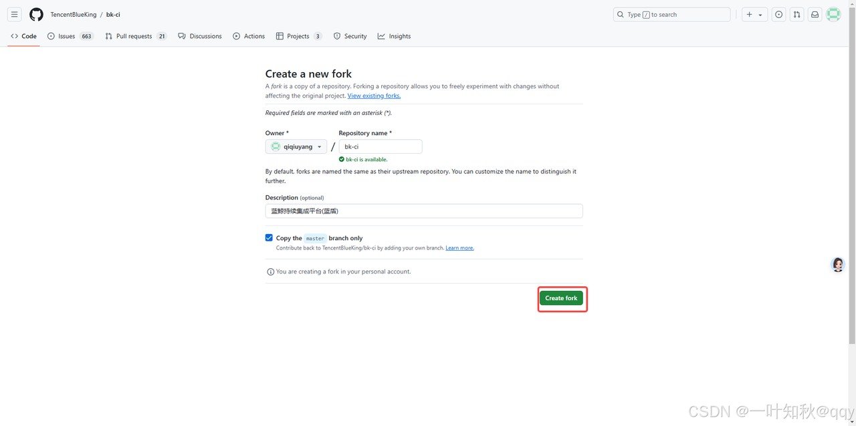Switch to the Issues tab
Viewport: 856px width, 426px height.
[x=70, y=36]
